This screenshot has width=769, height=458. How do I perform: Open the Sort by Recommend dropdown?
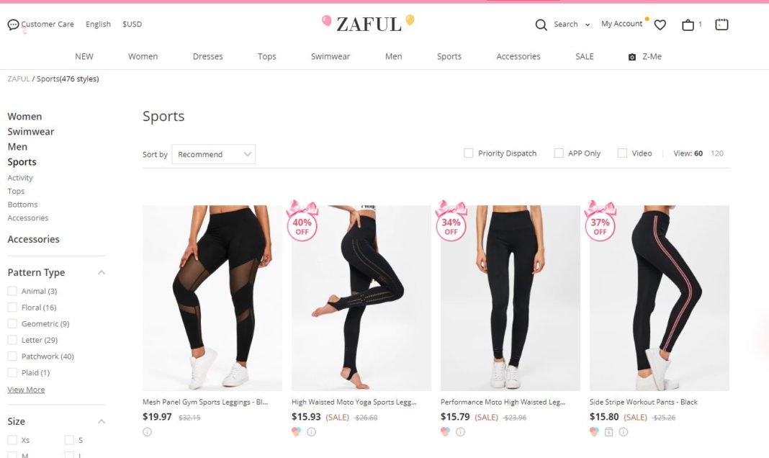(x=213, y=154)
